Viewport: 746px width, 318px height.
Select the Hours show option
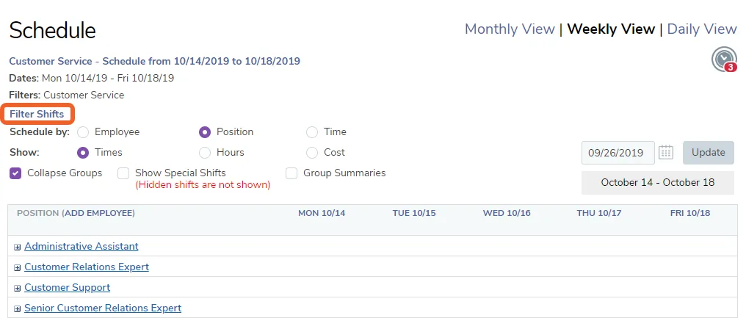click(x=205, y=152)
